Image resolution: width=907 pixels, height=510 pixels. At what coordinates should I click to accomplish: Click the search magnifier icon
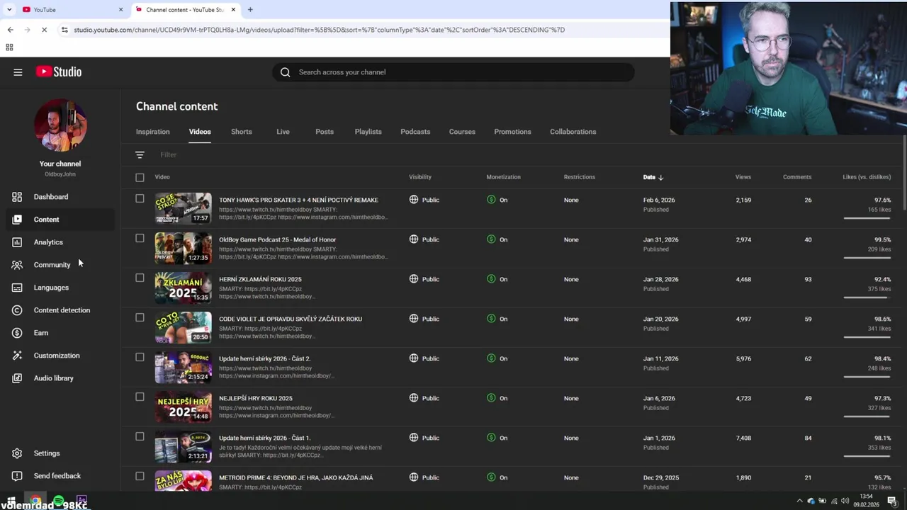285,72
